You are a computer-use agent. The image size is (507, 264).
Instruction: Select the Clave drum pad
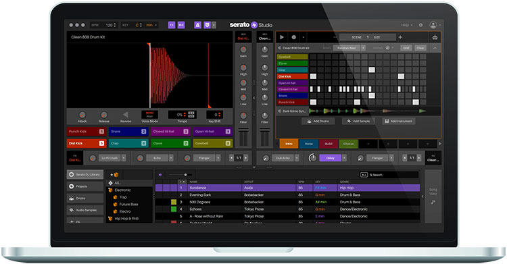tap(170, 143)
